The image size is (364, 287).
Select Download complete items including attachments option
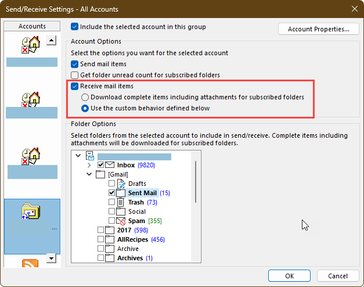click(85, 97)
